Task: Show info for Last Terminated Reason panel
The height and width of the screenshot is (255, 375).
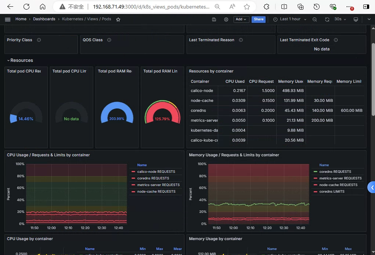Action: pos(241,40)
